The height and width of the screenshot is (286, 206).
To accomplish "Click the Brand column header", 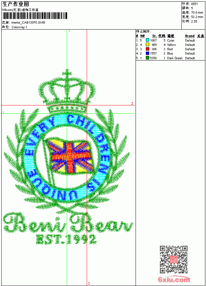I will tap(190, 36).
